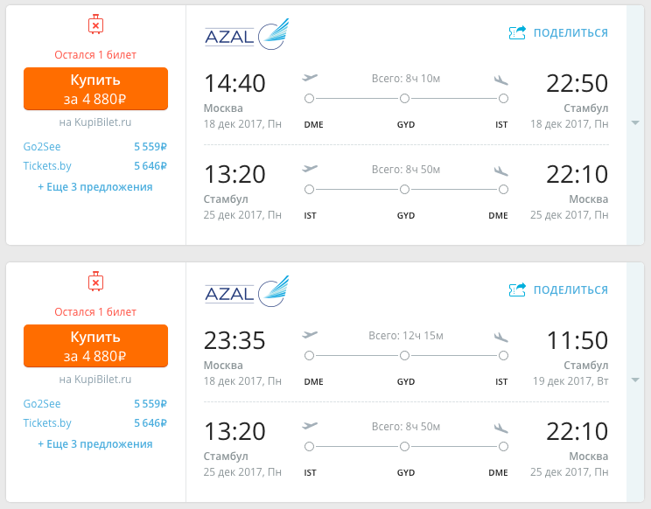The image size is (651, 509).
Task: Buy the second ticket for 4 880₽
Action: pyautogui.click(x=95, y=346)
